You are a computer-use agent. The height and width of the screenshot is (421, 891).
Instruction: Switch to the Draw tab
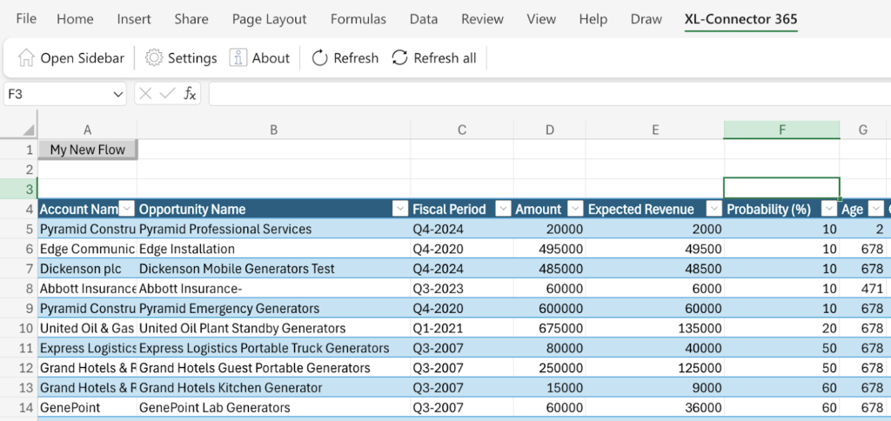tap(646, 19)
